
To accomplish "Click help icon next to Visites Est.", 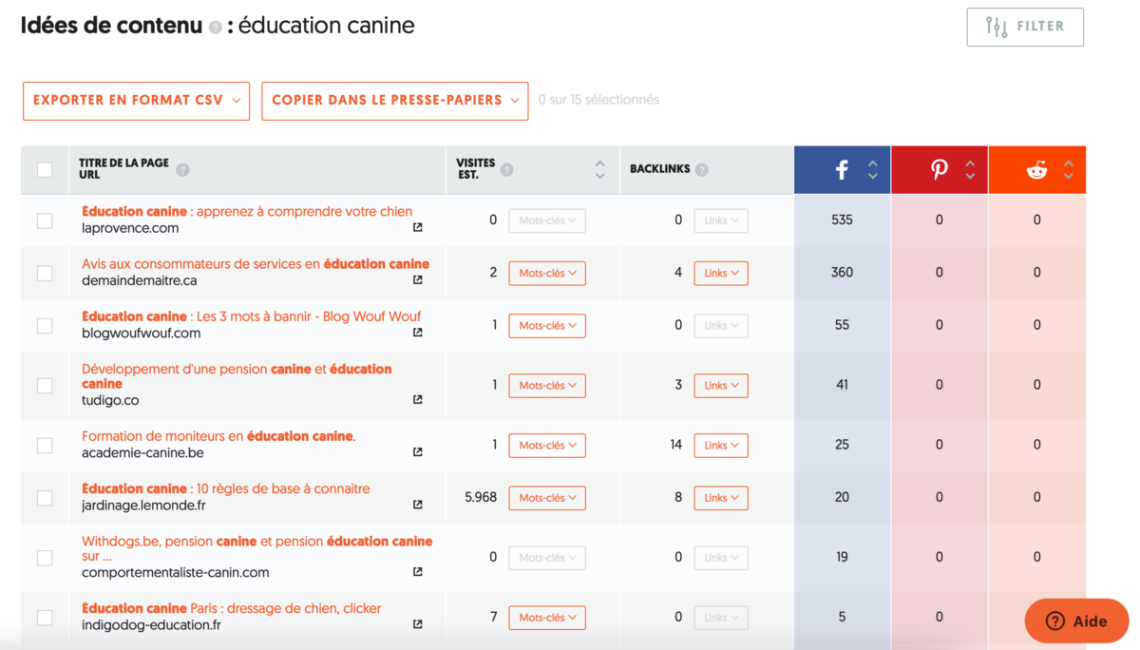I will point(507,170).
